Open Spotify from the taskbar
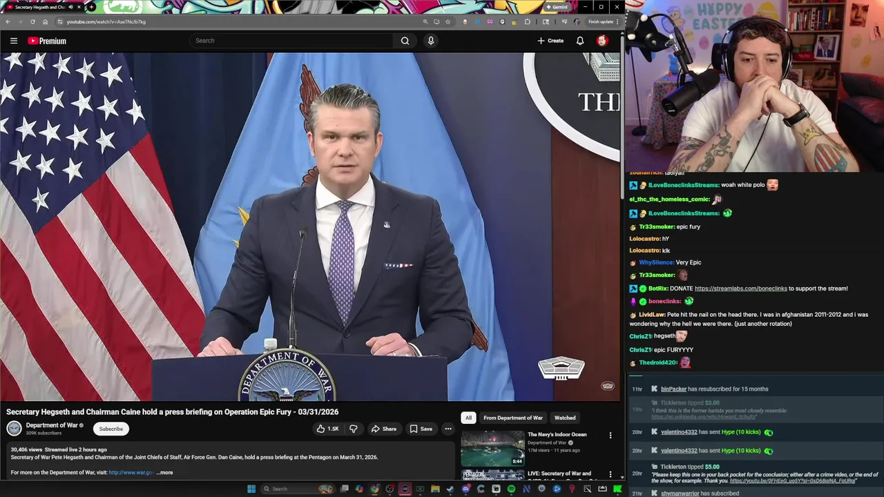 [511, 489]
